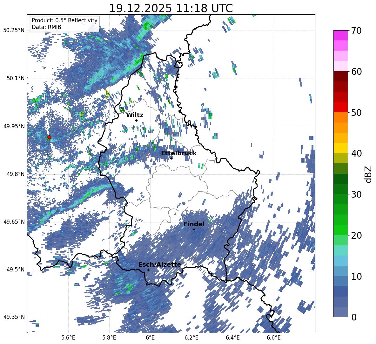Click the cross marker below Esch/Alzette

tap(148, 270)
